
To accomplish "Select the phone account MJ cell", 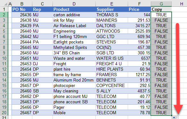I will (x=74, y=96).
